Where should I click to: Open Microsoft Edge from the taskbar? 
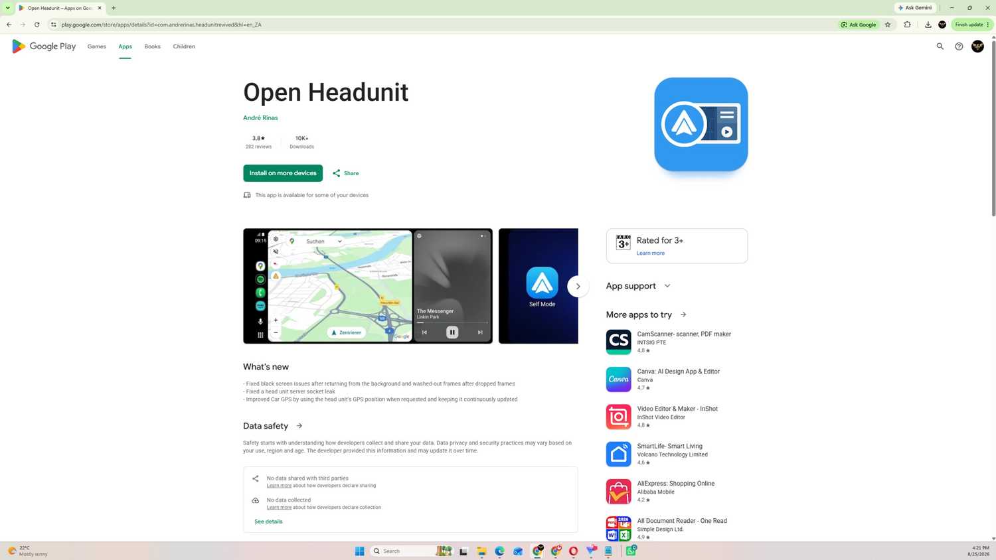click(x=499, y=551)
